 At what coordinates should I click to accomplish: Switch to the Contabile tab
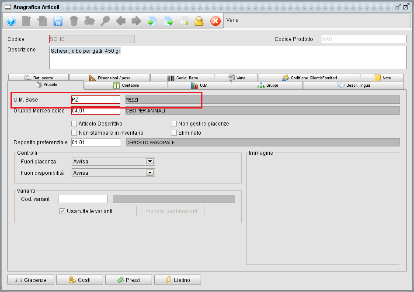coord(126,85)
